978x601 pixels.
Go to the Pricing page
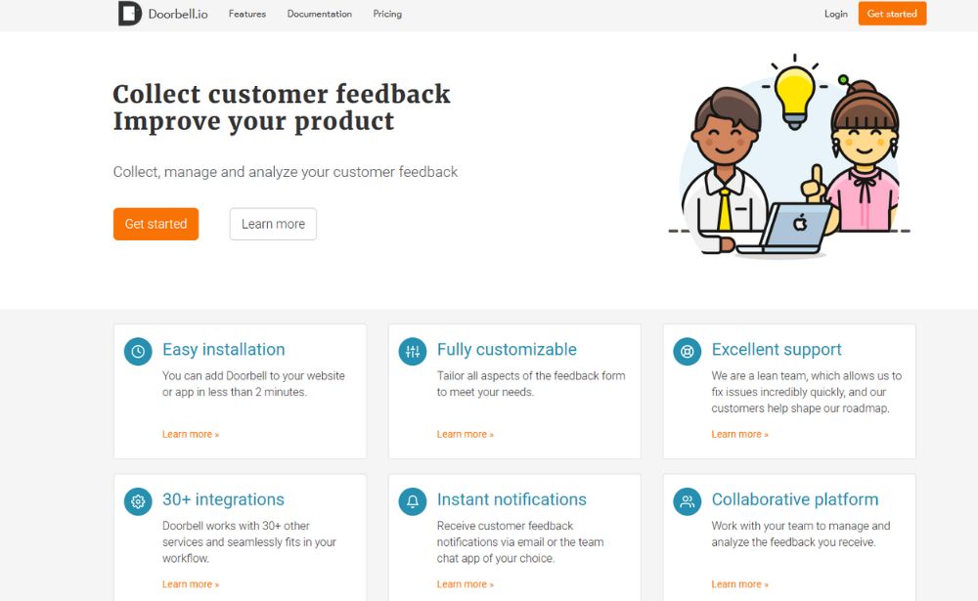[x=387, y=14]
